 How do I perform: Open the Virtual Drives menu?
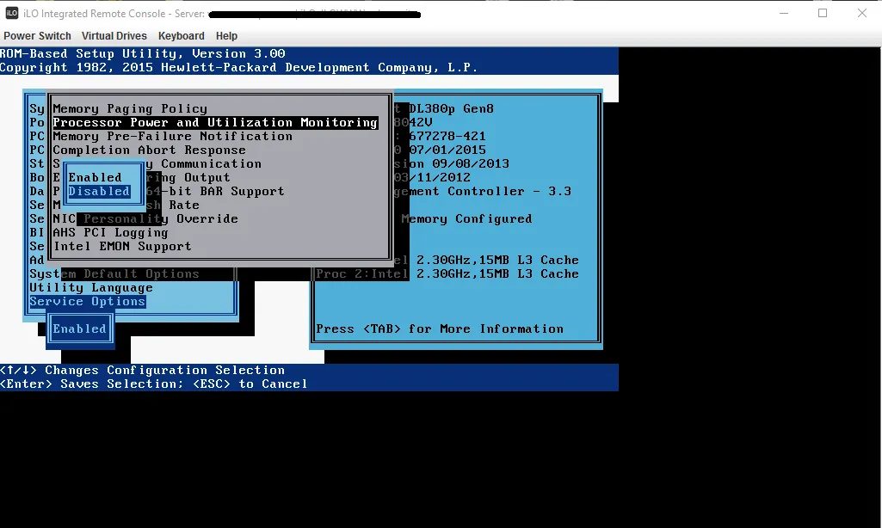pyautogui.click(x=114, y=35)
